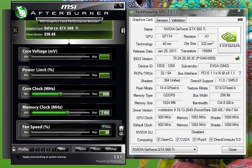Click the Subvendor field EVGA (3842)
The image size is (252, 168).
(x=219, y=66)
